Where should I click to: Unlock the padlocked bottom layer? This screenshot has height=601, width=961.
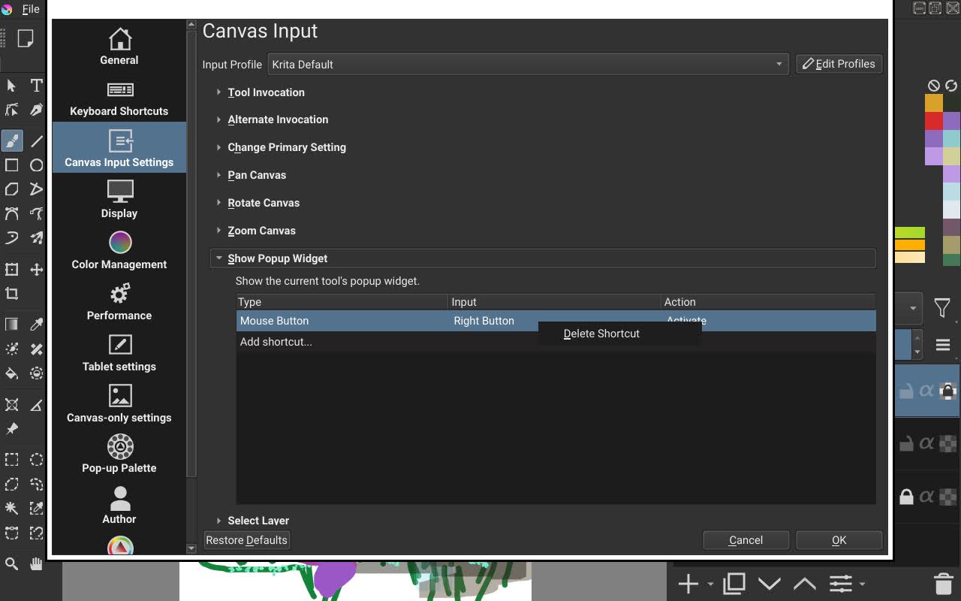click(x=906, y=497)
